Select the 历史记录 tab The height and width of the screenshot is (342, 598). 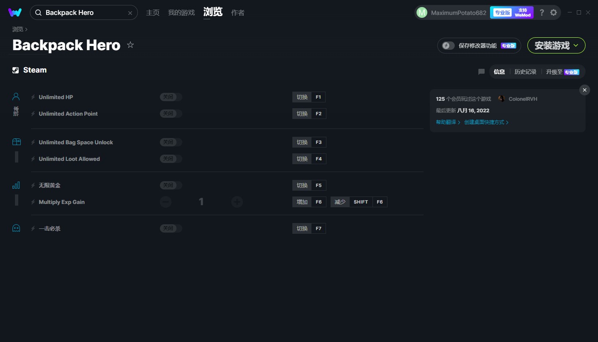pos(525,72)
